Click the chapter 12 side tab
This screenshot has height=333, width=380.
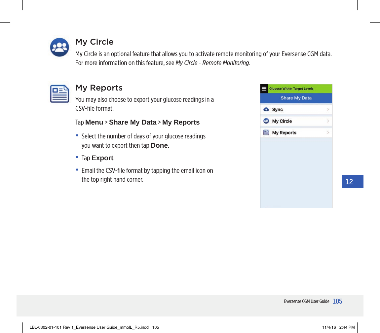(353, 181)
